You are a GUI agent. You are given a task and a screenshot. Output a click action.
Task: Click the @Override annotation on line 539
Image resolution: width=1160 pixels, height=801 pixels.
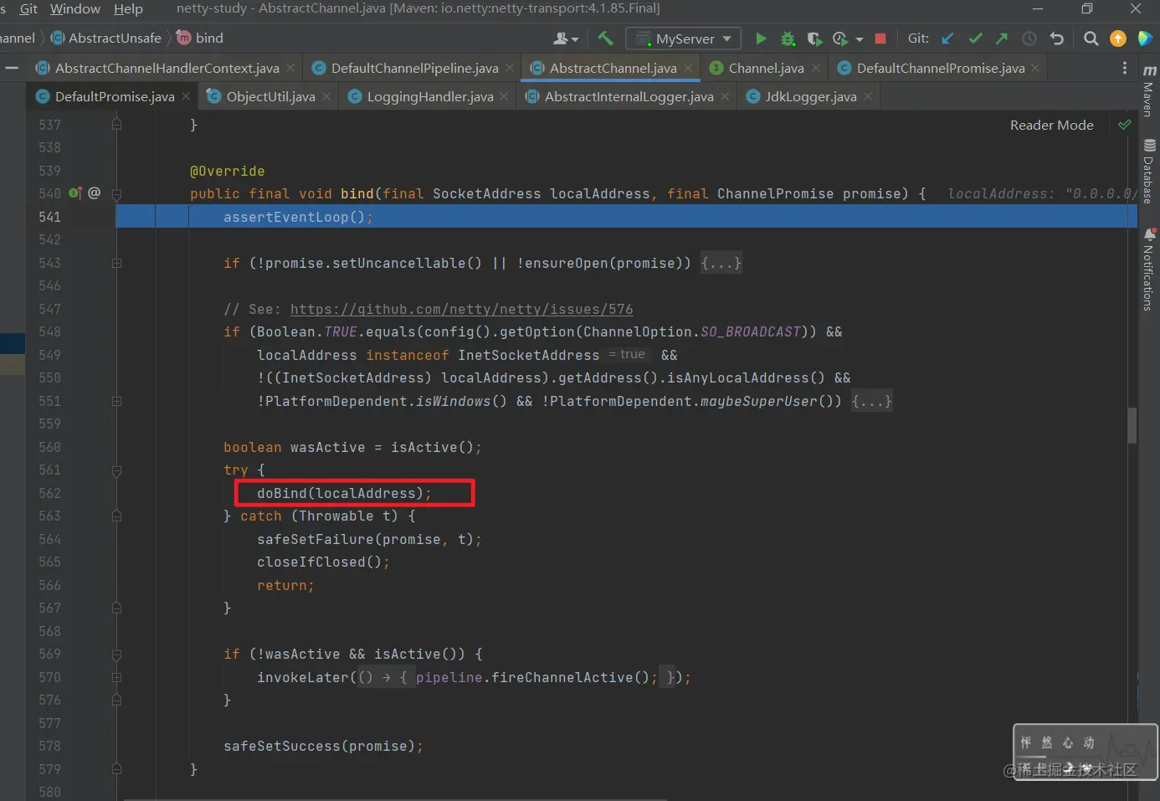227,171
